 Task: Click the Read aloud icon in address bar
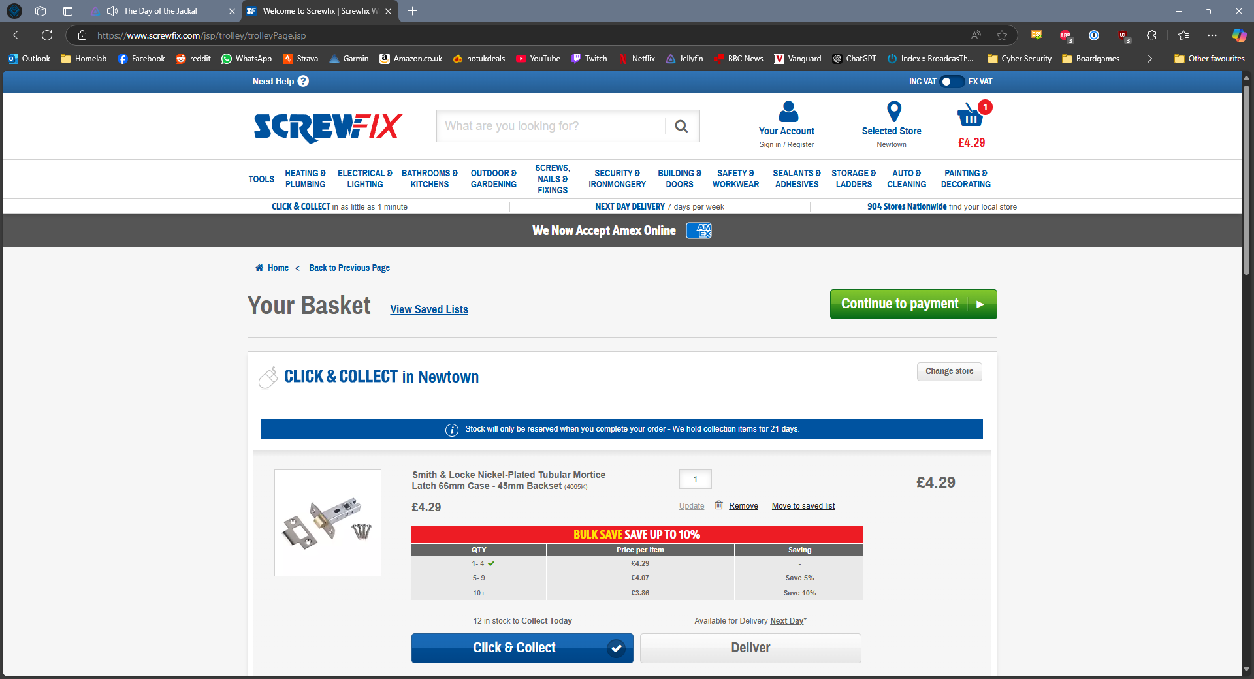tap(976, 35)
